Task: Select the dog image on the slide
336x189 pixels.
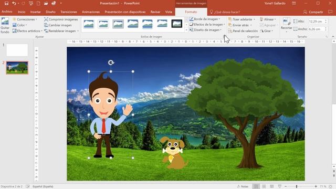Action: click(x=174, y=153)
